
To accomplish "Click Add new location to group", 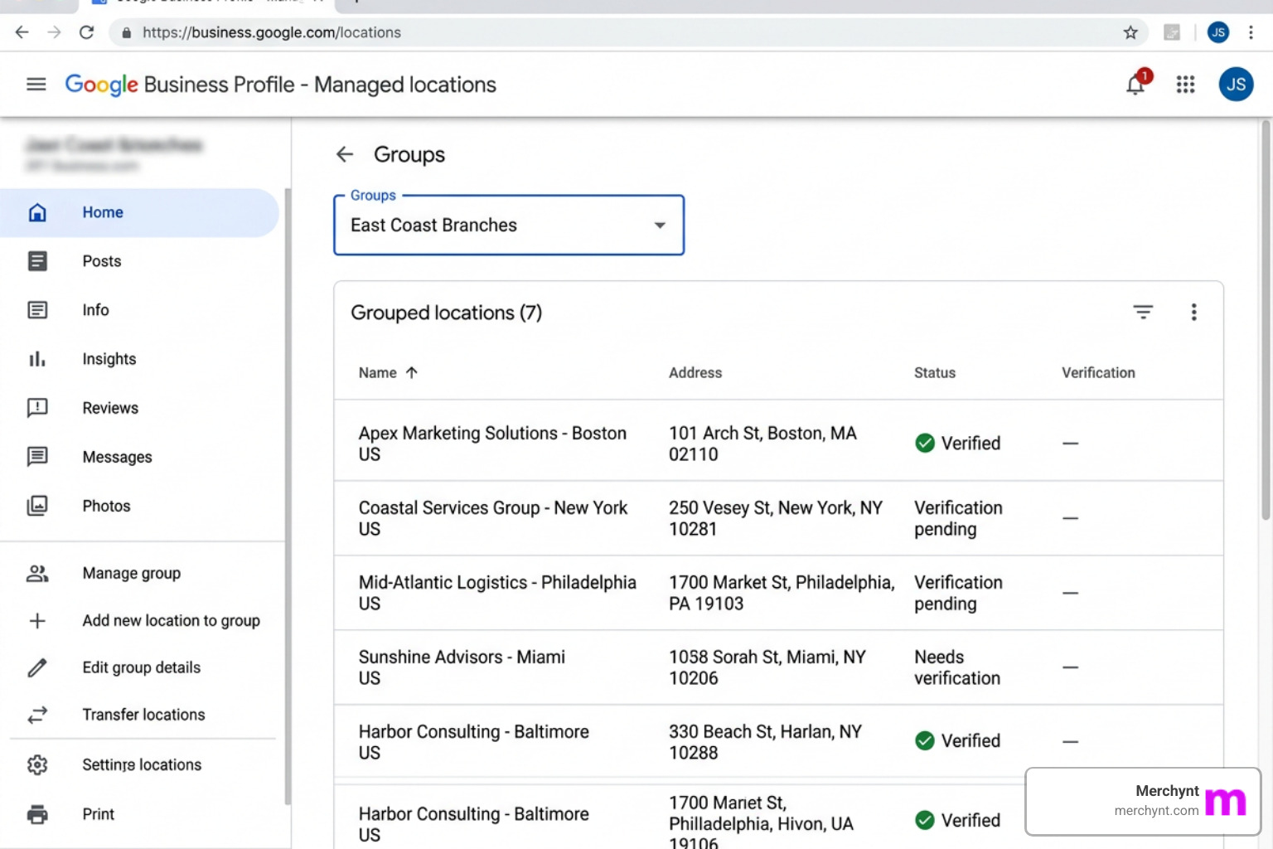I will click(171, 620).
